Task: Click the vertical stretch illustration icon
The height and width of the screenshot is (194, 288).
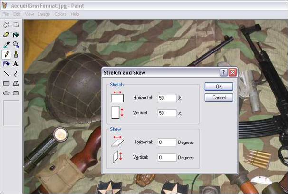Action: coord(117,112)
